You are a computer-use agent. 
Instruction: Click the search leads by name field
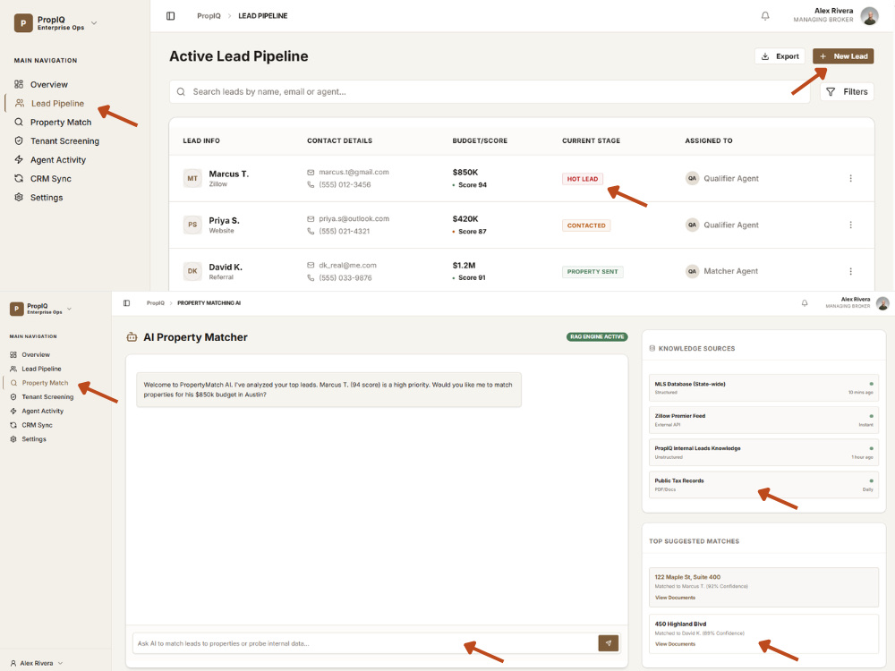490,92
